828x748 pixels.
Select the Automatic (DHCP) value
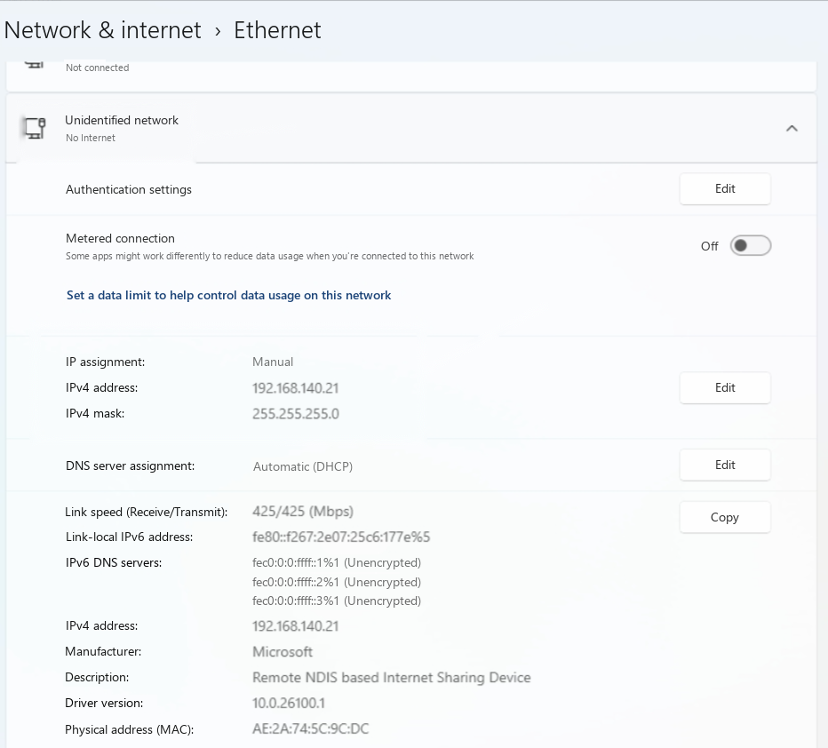coord(303,466)
